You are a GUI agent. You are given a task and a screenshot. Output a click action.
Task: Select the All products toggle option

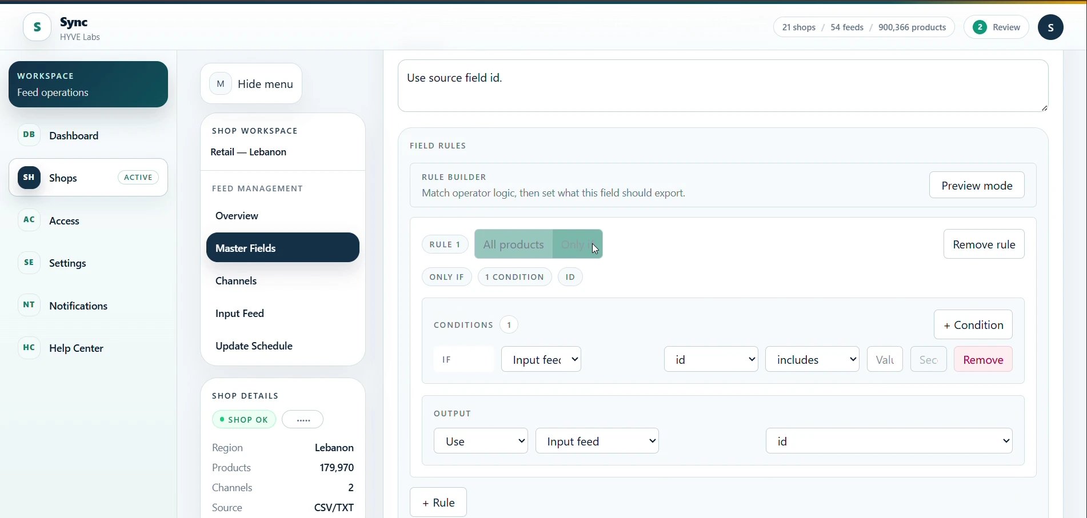pos(513,244)
